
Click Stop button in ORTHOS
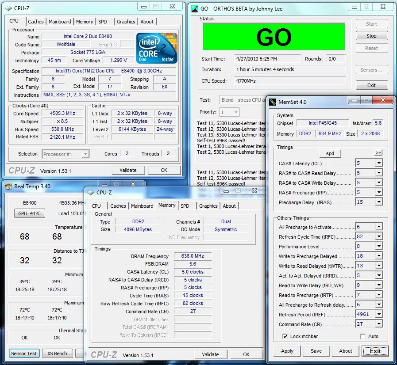371,36
